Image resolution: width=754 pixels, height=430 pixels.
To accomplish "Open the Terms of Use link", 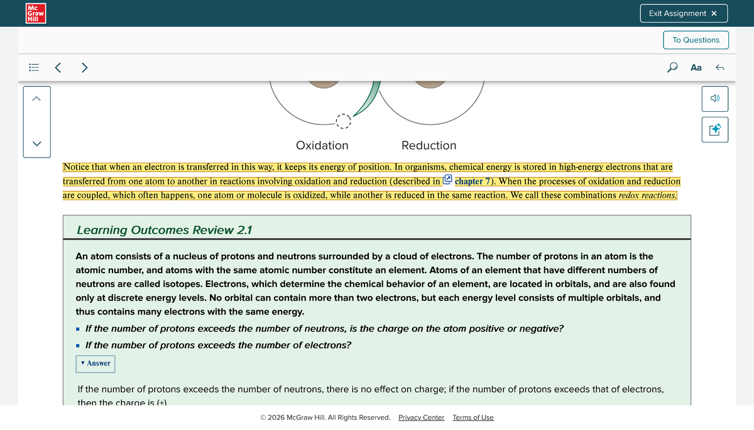I will coord(473,417).
